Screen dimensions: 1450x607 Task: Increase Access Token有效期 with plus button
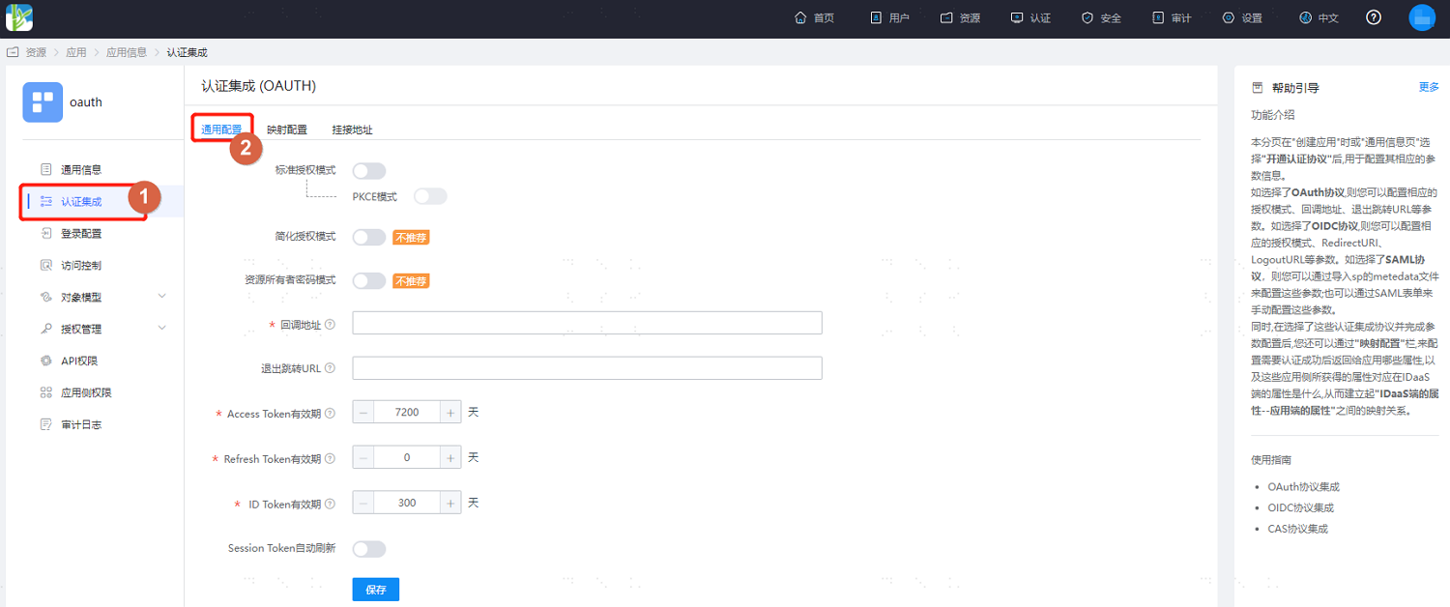pos(450,412)
